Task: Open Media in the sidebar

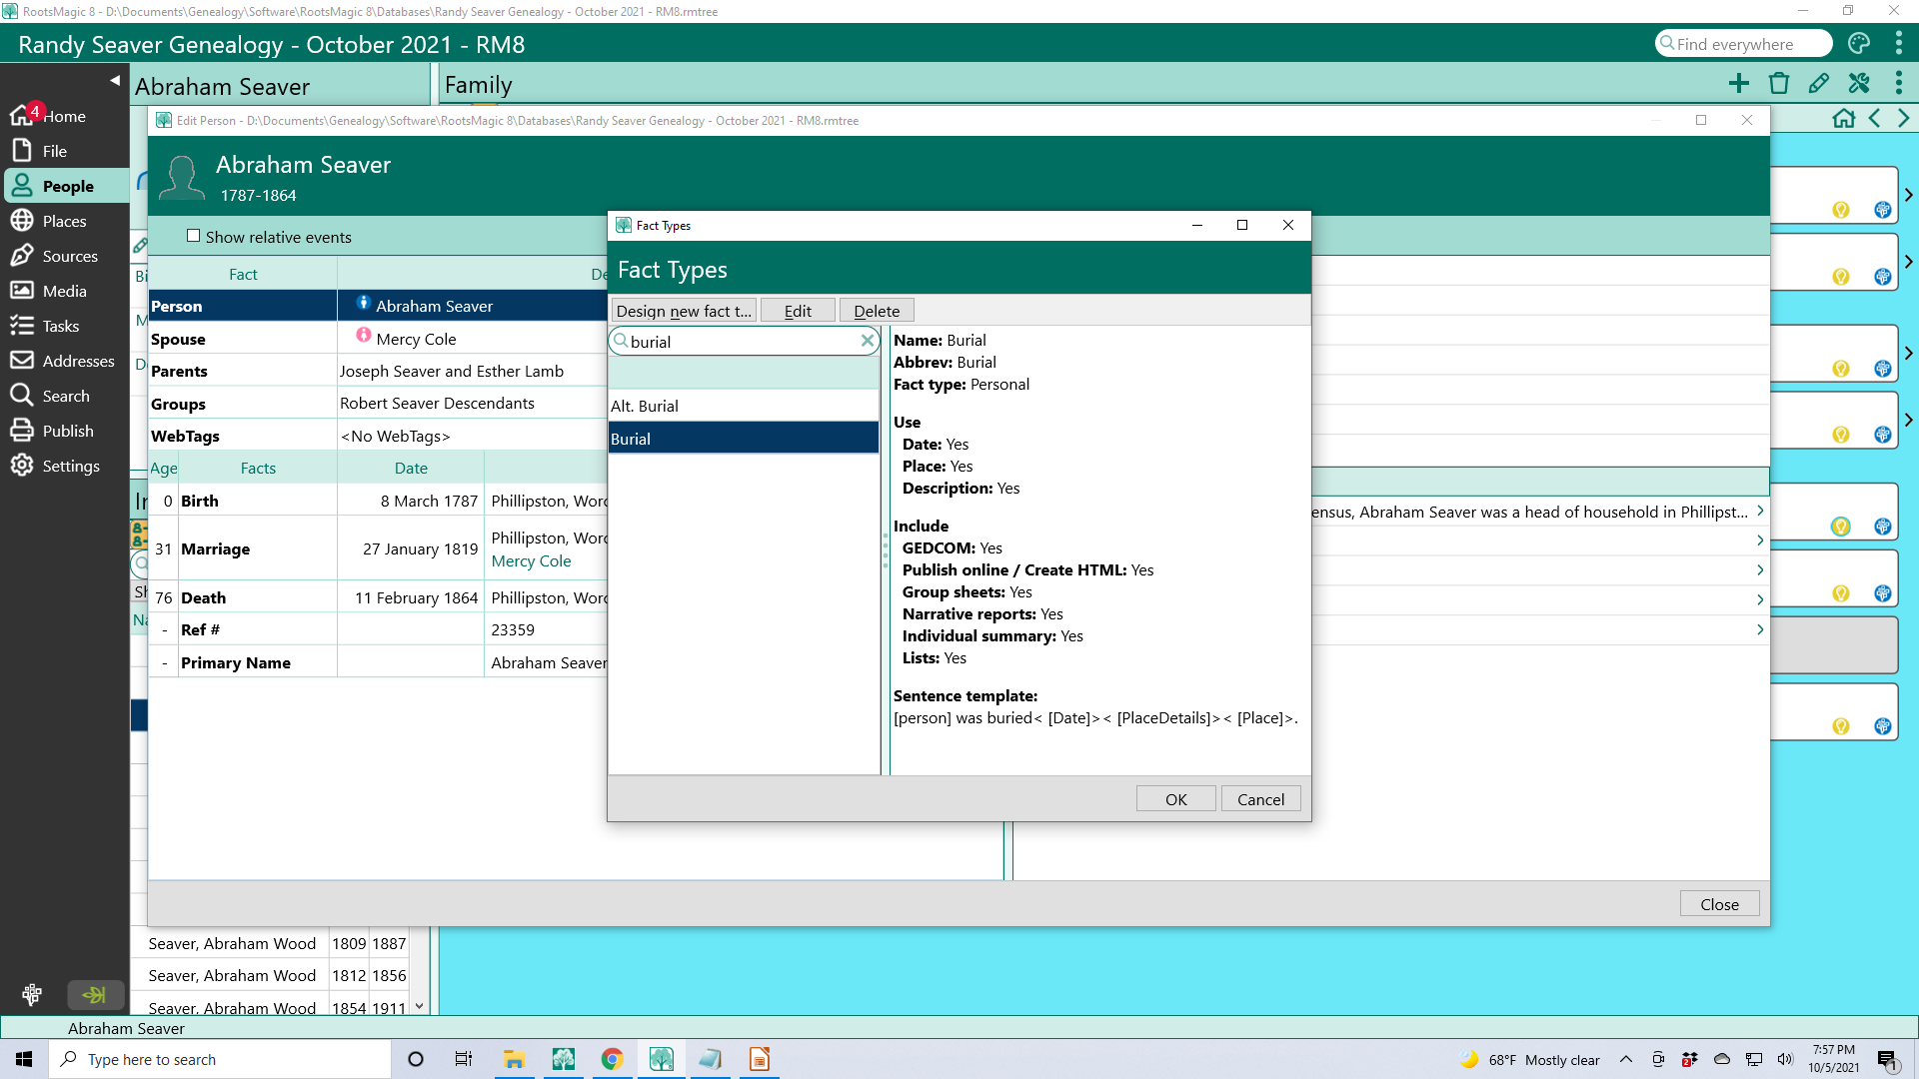Action: [x=64, y=291]
